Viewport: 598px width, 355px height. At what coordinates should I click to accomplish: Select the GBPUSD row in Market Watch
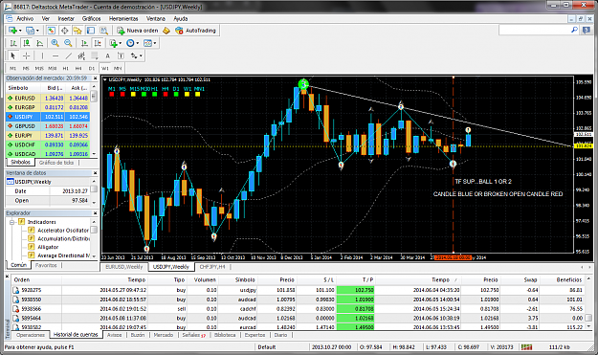coord(48,126)
